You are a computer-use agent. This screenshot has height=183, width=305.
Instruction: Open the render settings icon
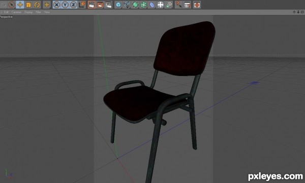tap(109, 5)
